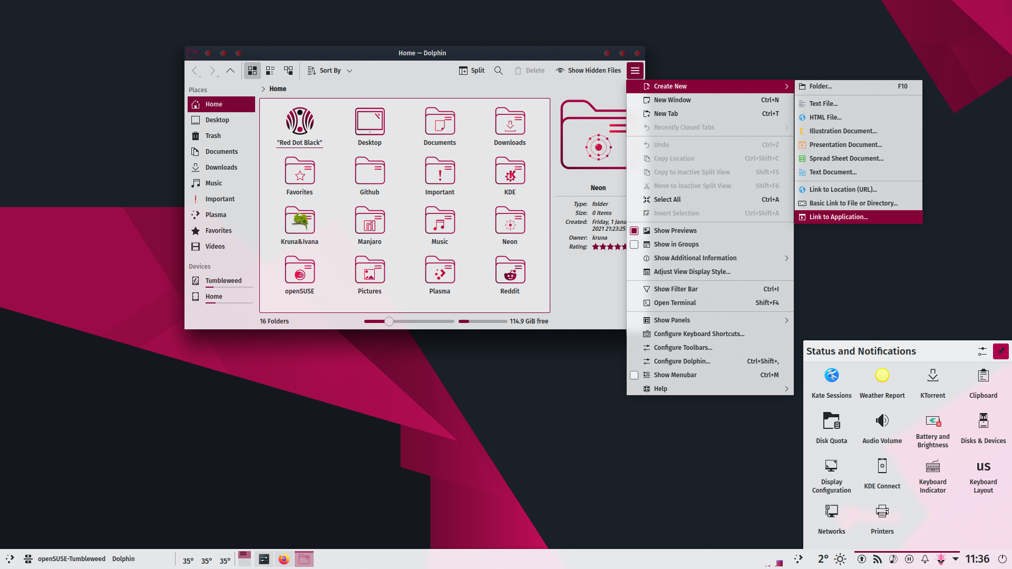This screenshot has width=1012, height=569.
Task: Select Tumbleweed device in sidebar
Action: pos(221,281)
